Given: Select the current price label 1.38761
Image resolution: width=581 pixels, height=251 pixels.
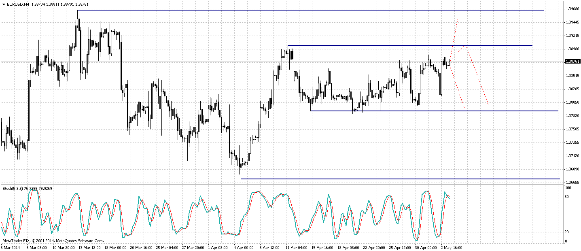Looking at the screenshot, I should tap(572, 62).
